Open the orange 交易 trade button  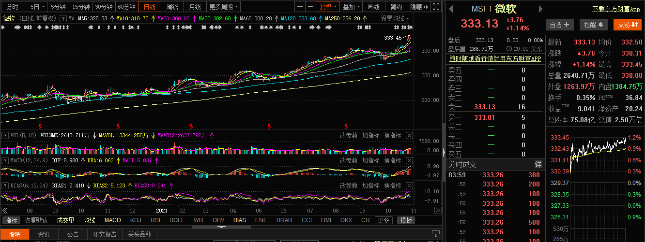click(x=627, y=25)
